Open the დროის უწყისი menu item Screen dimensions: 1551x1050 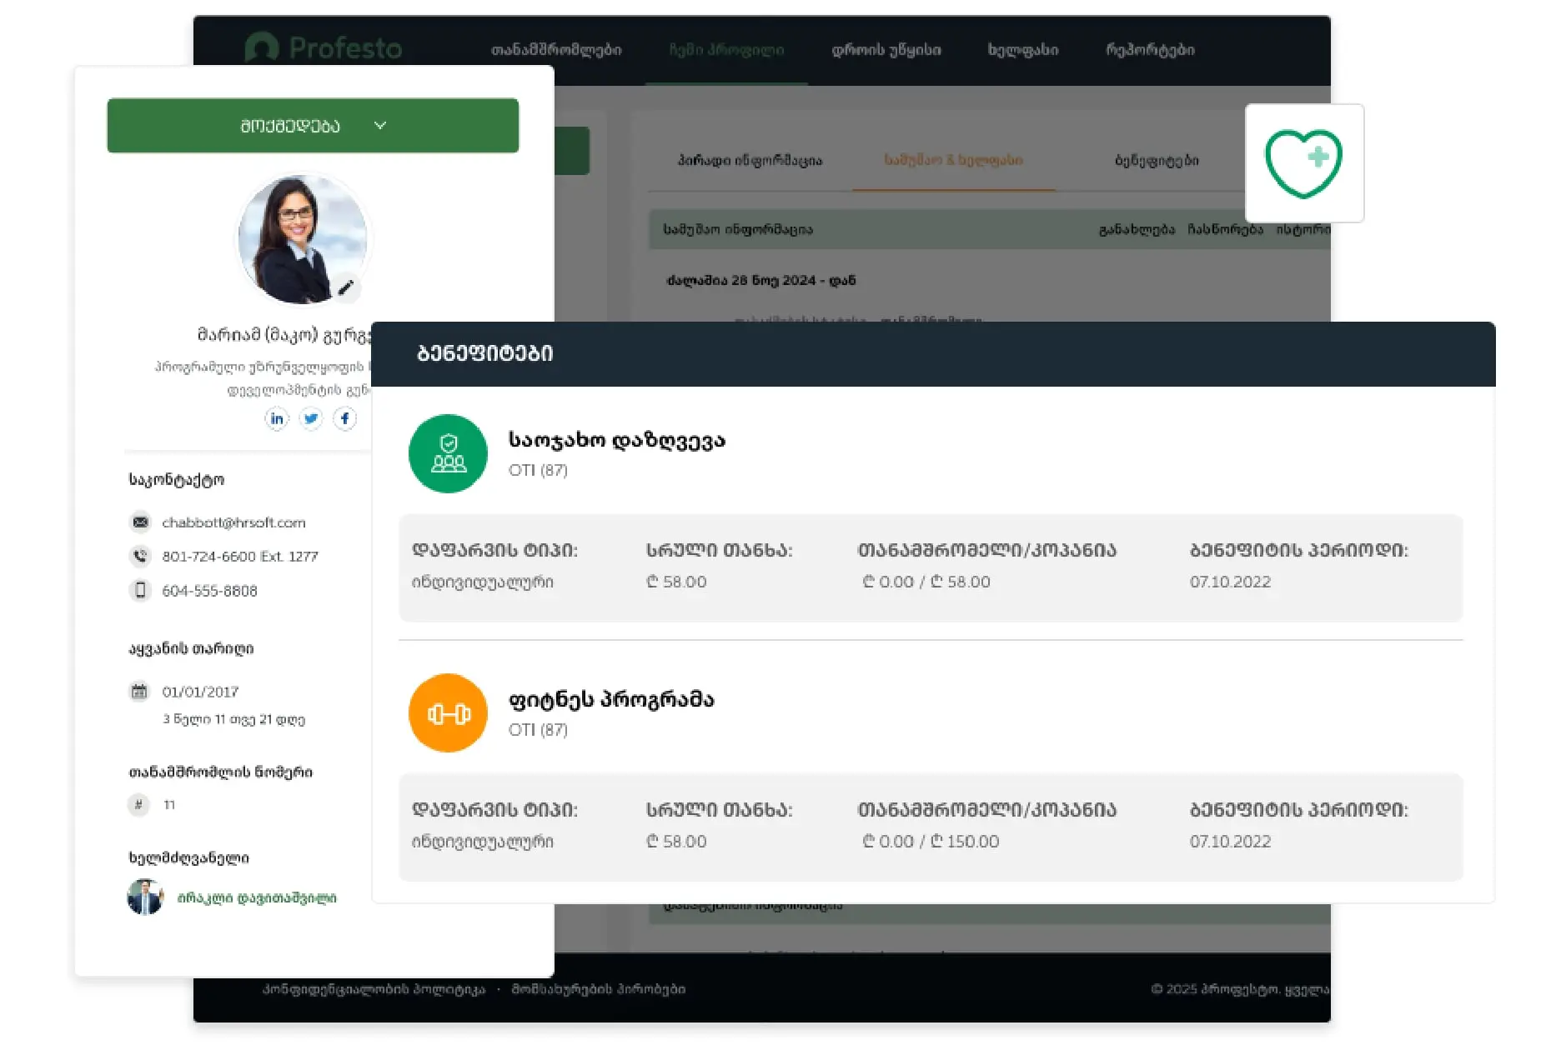coord(886,50)
